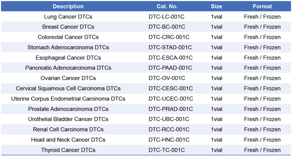
Task: Click the Size column header
Action: tap(216, 7)
